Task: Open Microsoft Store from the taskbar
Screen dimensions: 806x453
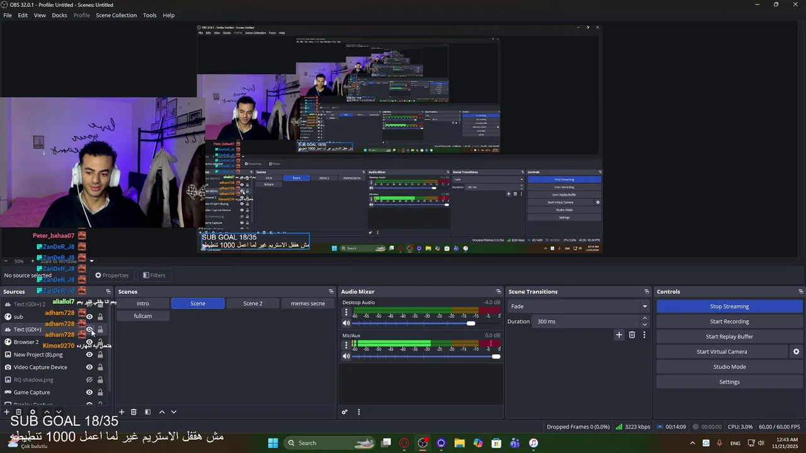Action: pyautogui.click(x=496, y=443)
